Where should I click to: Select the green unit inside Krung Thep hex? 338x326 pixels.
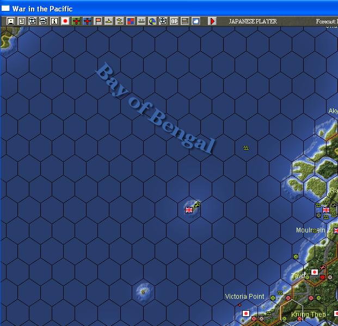[x=284, y=318]
